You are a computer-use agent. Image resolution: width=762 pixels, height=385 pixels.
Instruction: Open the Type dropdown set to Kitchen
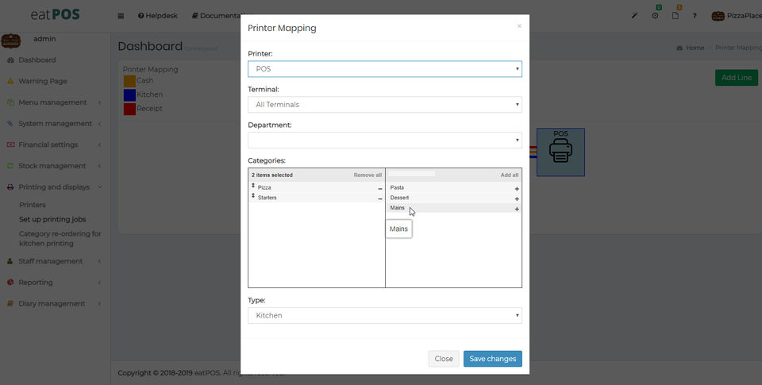pos(385,316)
